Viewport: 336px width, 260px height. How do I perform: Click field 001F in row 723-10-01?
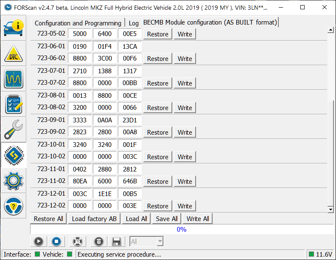click(130, 145)
